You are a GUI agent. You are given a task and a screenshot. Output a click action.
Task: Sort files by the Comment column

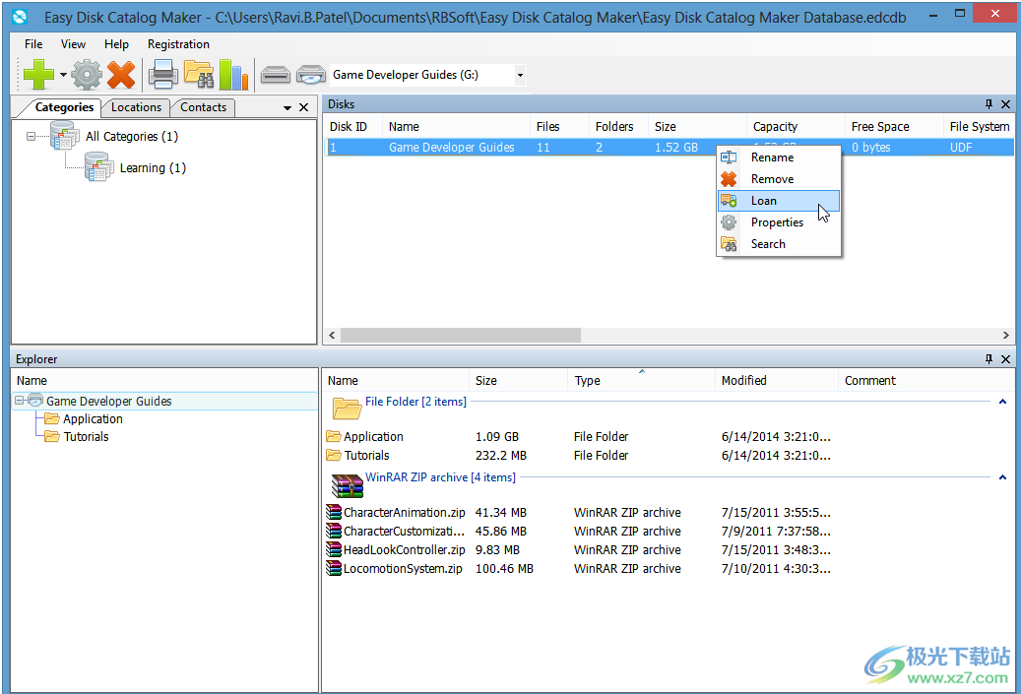pos(870,380)
